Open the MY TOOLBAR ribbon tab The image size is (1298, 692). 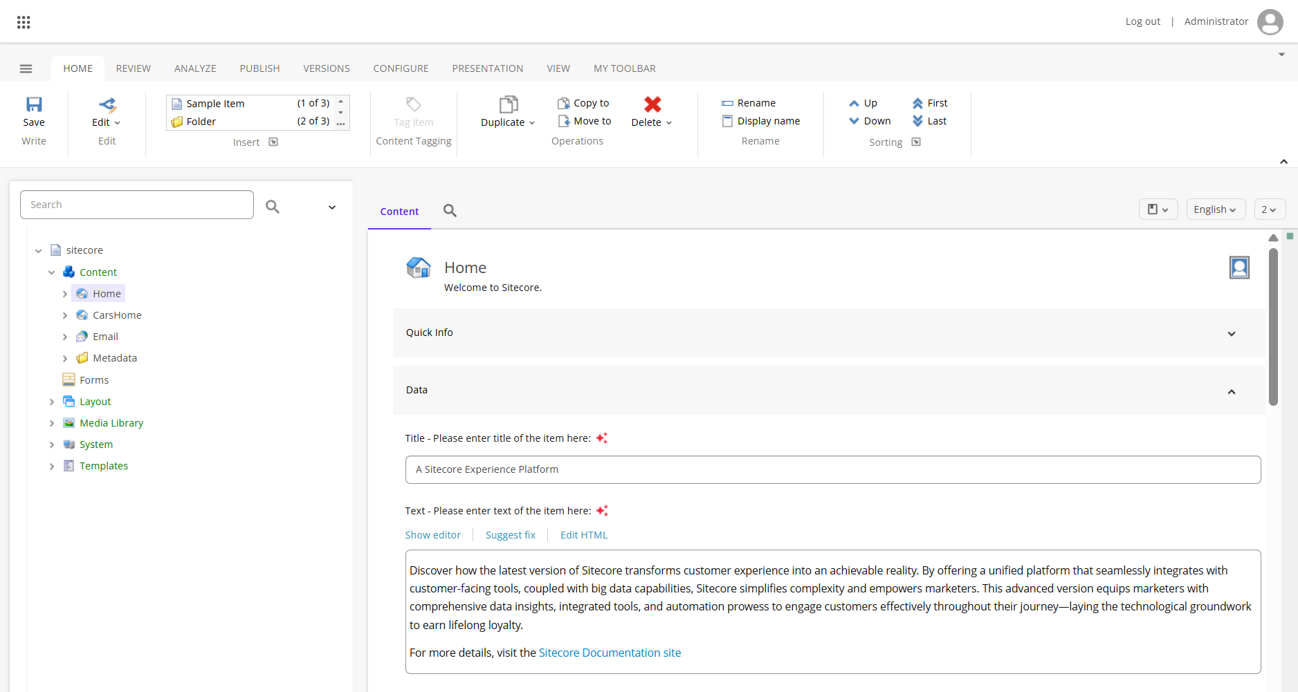click(x=625, y=68)
